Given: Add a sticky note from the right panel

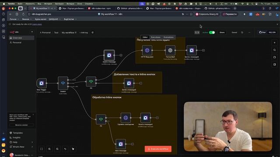Looking at the screenshot, I should [275, 57].
